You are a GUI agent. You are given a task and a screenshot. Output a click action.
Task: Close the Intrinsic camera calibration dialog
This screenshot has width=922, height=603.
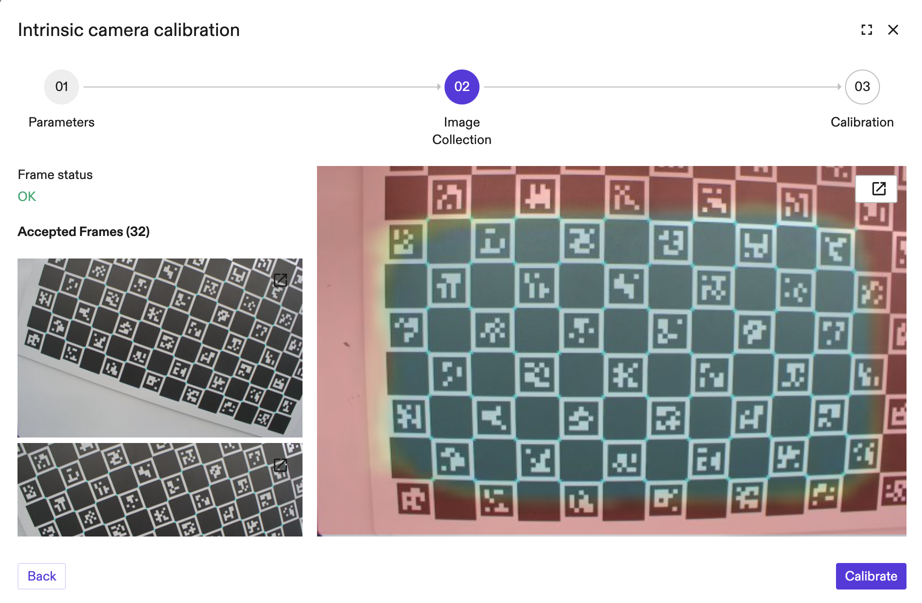click(893, 30)
